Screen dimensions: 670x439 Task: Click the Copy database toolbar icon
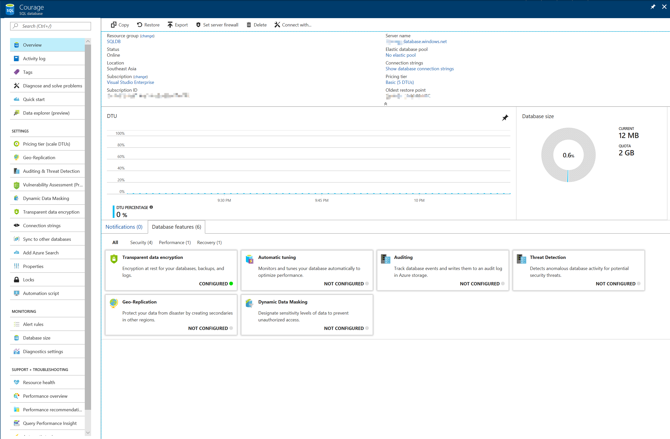[113, 25]
